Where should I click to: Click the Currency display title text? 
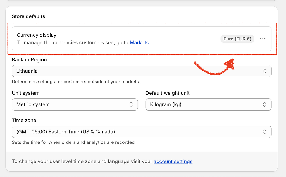pyautogui.click(x=37, y=35)
